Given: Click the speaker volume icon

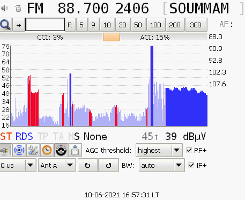Looking at the screenshot, I should click(x=4, y=8).
